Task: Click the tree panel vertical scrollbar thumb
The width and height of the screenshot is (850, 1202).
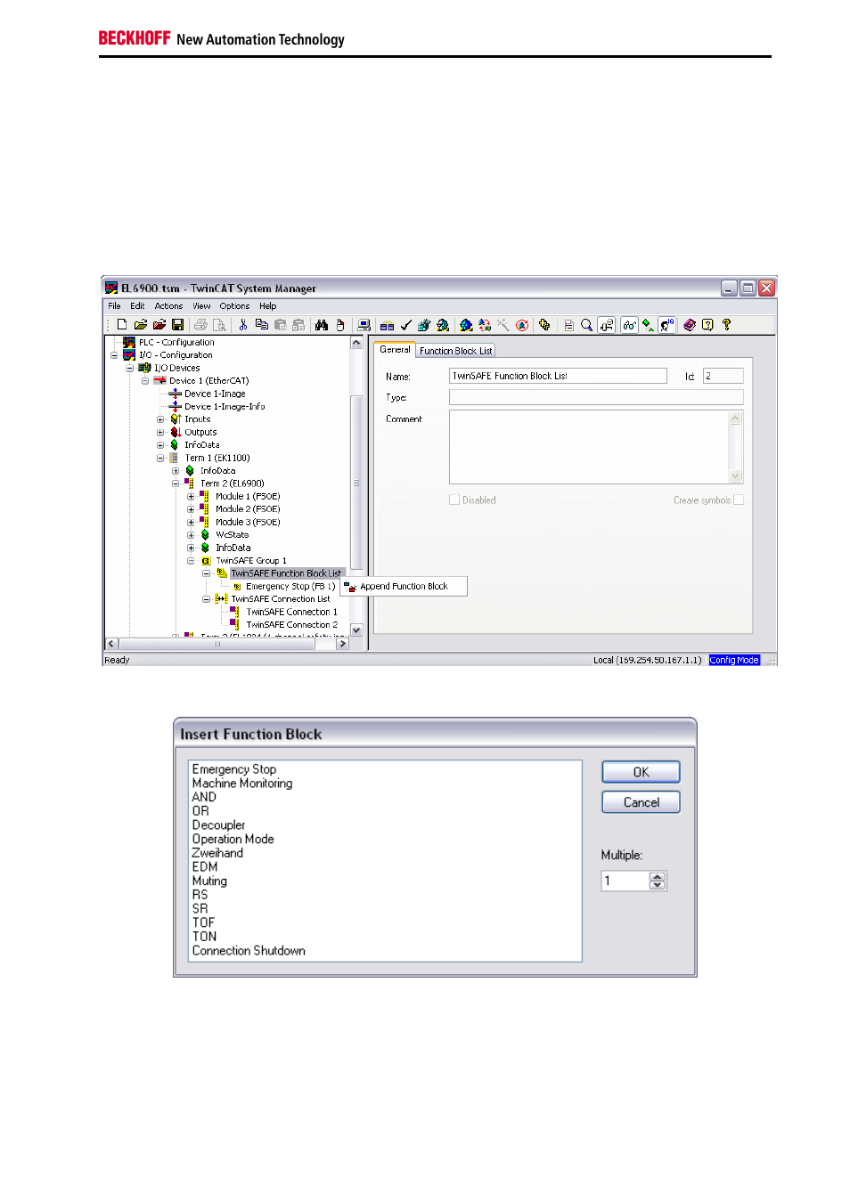Action: tap(356, 482)
